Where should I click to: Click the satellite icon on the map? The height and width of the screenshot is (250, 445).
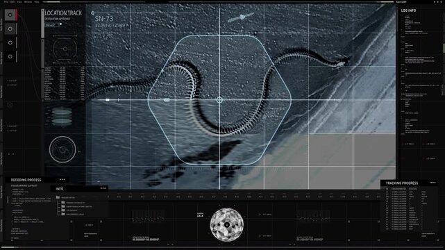[x=241, y=17]
